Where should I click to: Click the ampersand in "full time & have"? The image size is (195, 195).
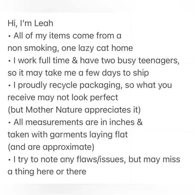point(75,60)
